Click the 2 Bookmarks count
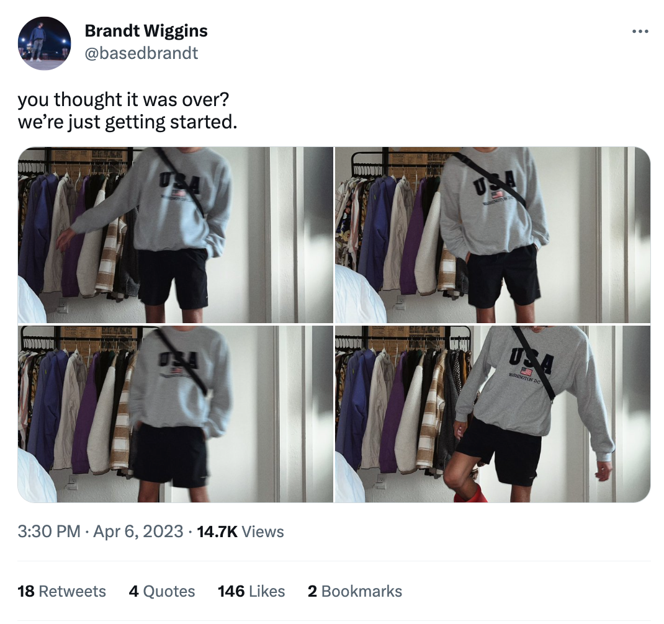664x624 pixels. pos(355,591)
